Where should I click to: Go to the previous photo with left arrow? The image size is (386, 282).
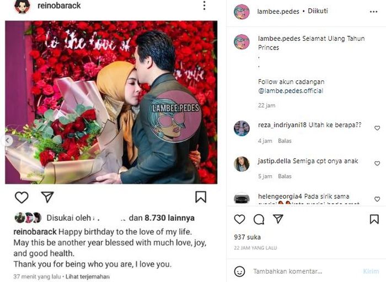point(7,140)
